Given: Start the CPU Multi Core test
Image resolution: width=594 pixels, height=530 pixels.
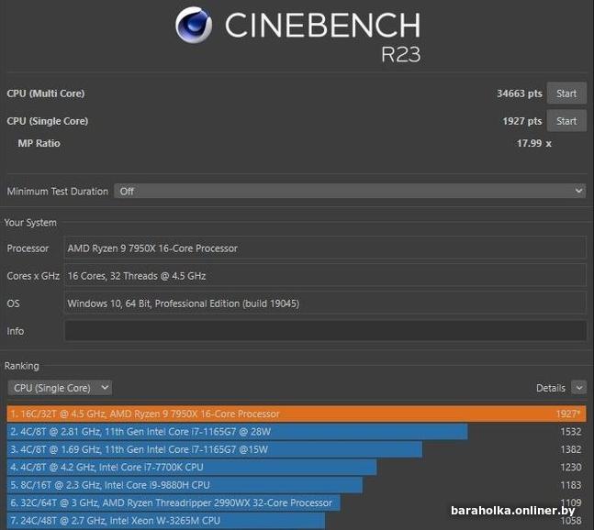Looking at the screenshot, I should [x=566, y=94].
